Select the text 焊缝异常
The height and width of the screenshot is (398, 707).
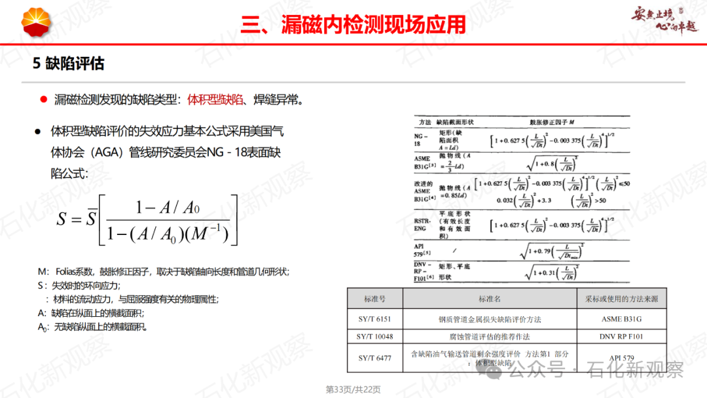click(x=276, y=99)
